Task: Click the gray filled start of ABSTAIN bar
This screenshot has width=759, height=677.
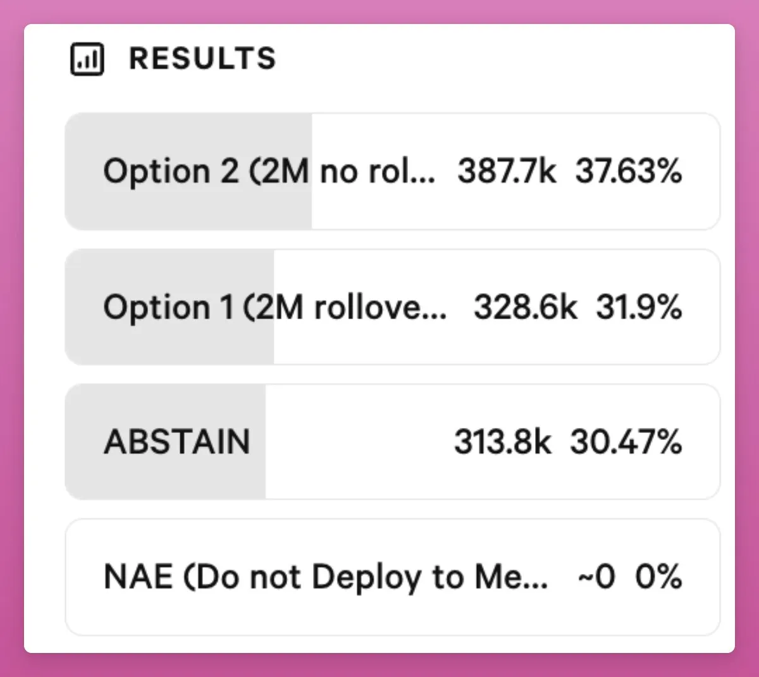Action: 82,441
